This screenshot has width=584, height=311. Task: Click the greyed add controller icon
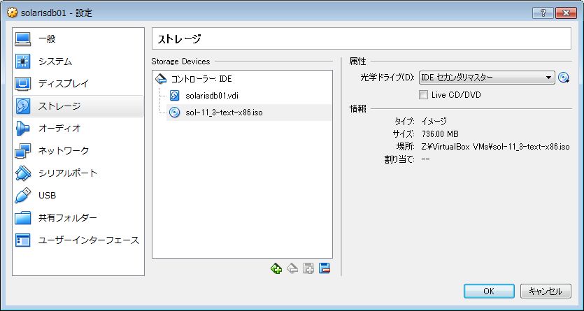[x=308, y=268]
